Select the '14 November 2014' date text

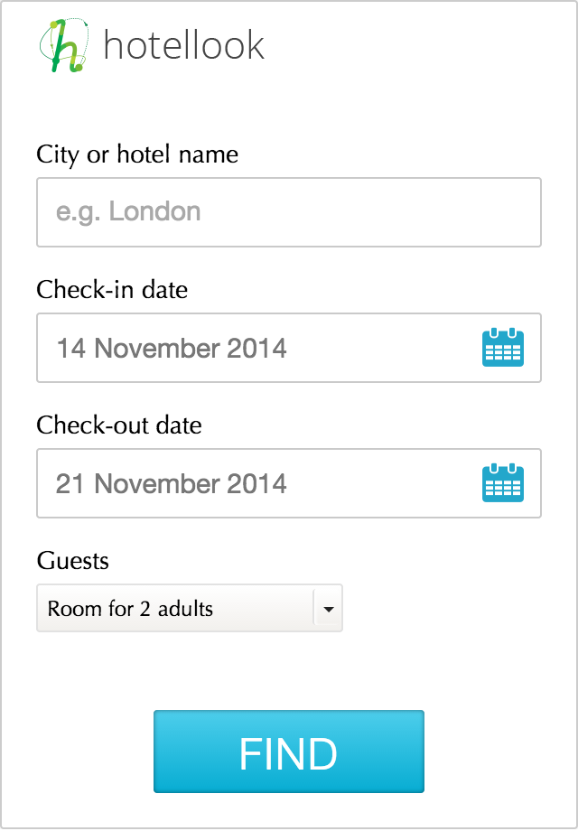pos(172,348)
